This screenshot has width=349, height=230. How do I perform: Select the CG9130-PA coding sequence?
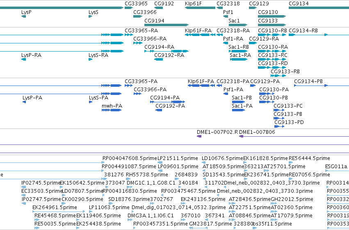(267, 94)
